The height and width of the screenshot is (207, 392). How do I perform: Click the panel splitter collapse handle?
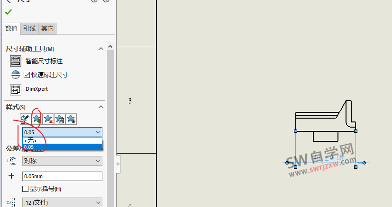[x=118, y=164]
